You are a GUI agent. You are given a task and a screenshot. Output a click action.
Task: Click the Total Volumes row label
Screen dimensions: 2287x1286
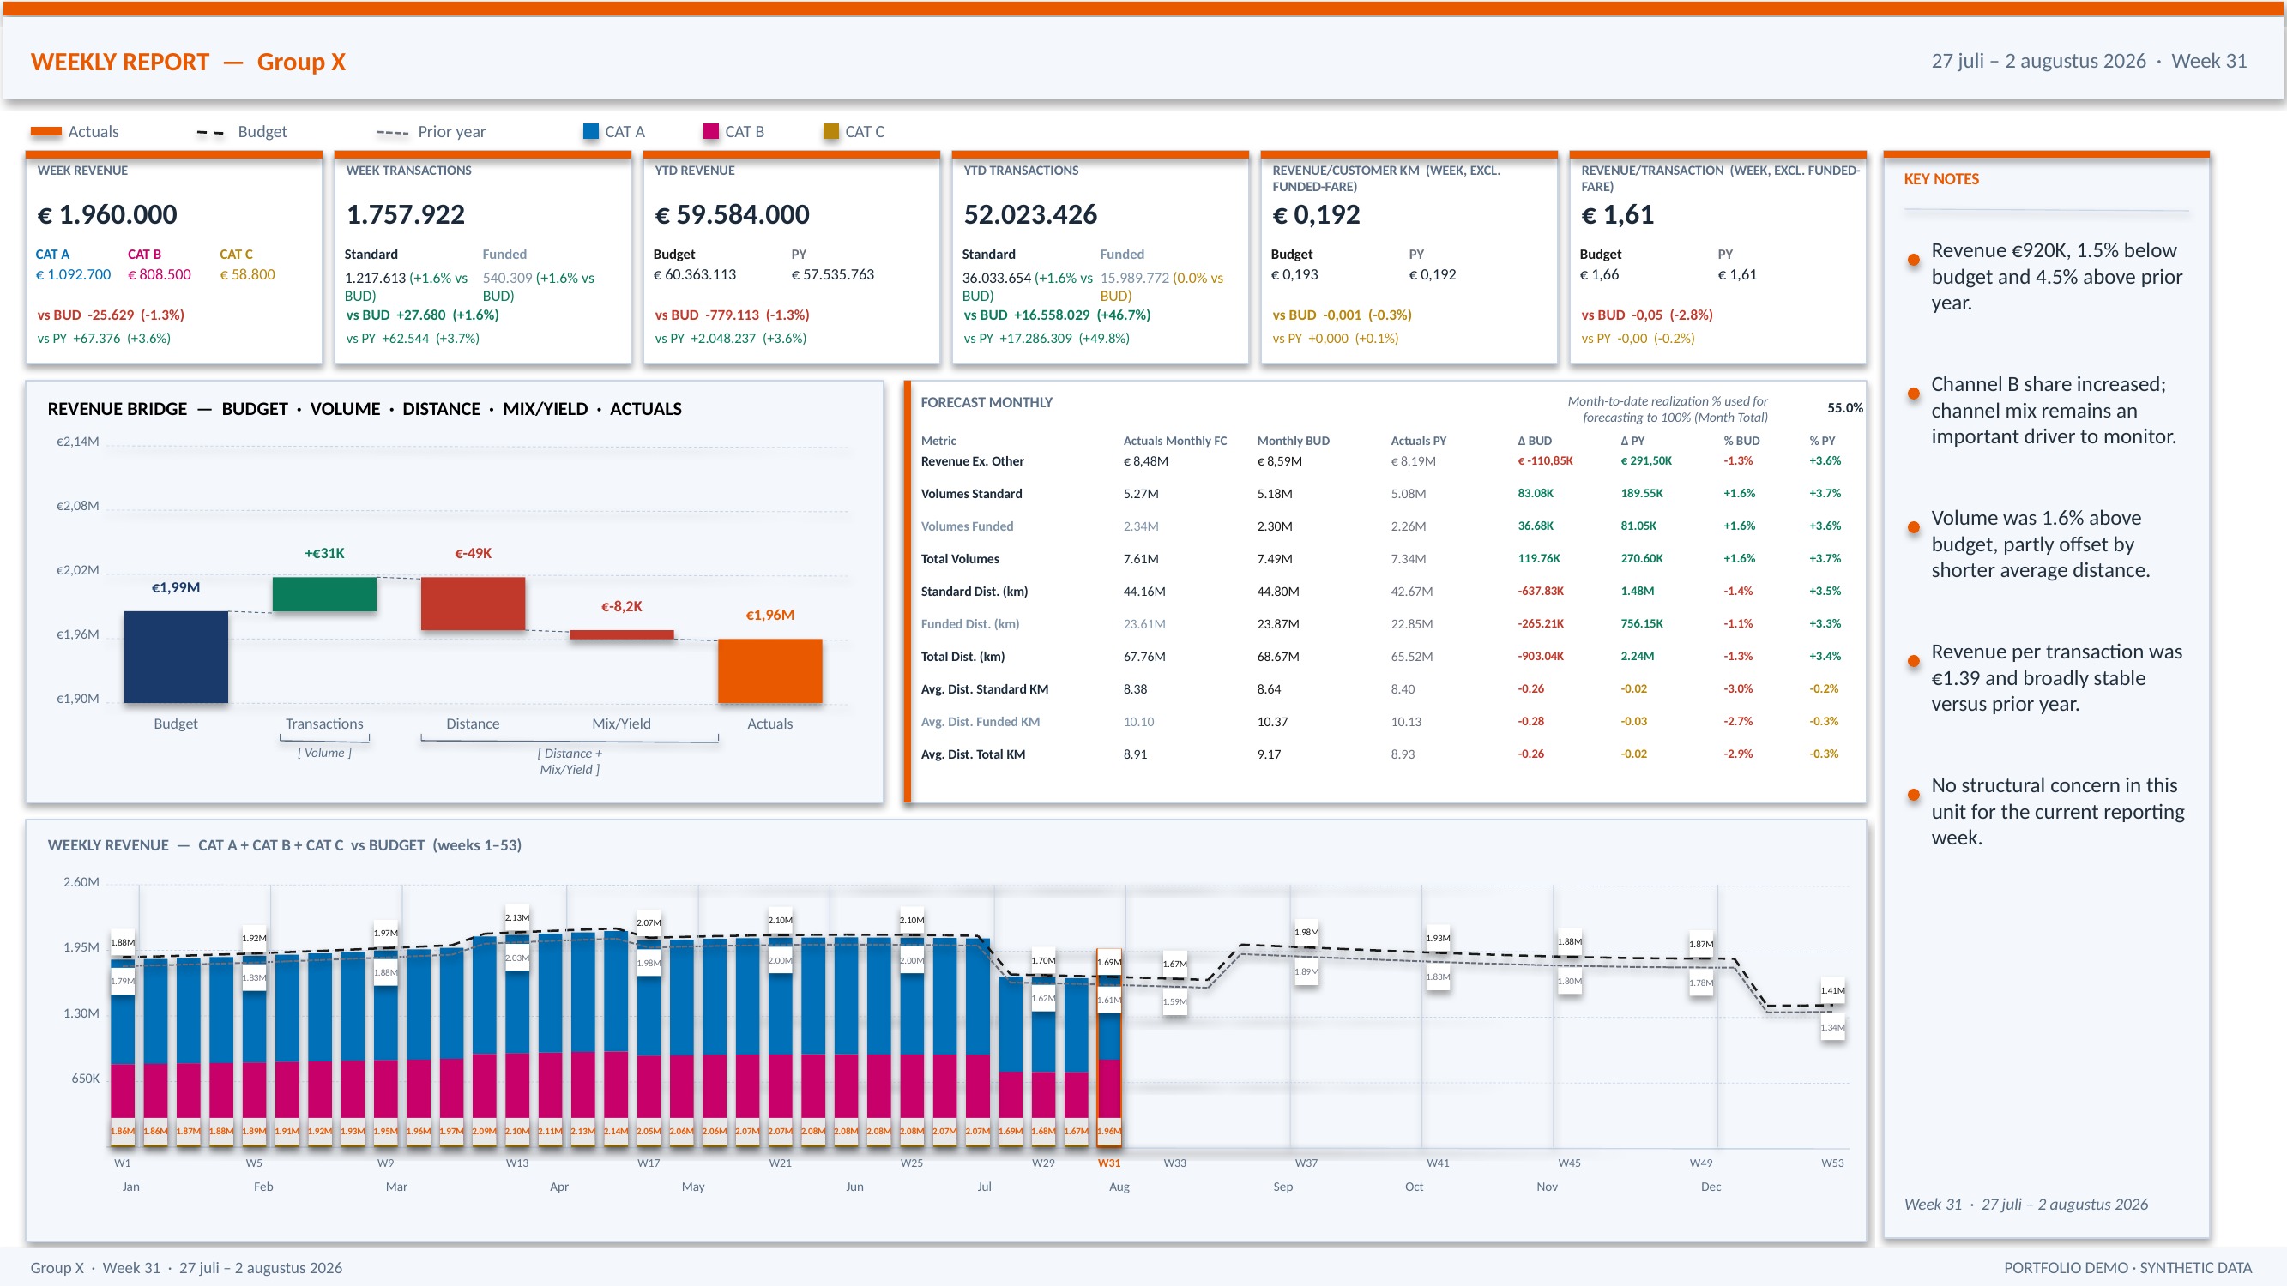tap(960, 559)
